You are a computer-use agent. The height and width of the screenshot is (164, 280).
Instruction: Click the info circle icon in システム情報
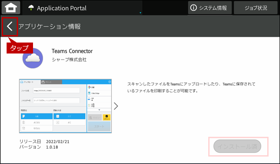(193, 8)
